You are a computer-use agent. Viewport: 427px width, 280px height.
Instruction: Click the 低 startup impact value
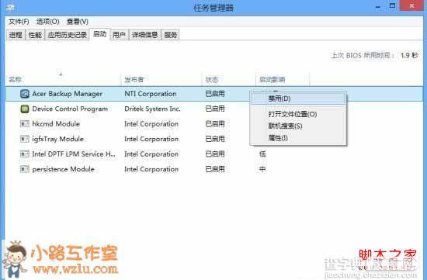click(262, 154)
